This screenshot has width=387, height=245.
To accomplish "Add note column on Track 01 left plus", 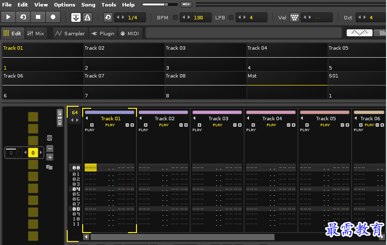I will (92, 125).
